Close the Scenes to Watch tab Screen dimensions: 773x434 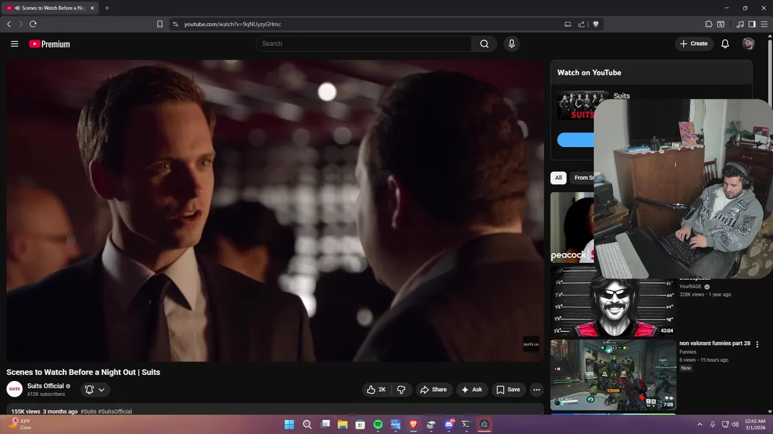click(92, 8)
